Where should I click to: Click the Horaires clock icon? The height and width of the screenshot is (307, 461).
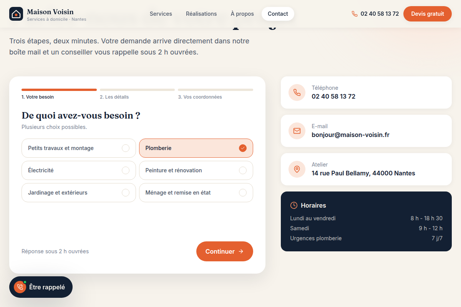click(x=294, y=205)
